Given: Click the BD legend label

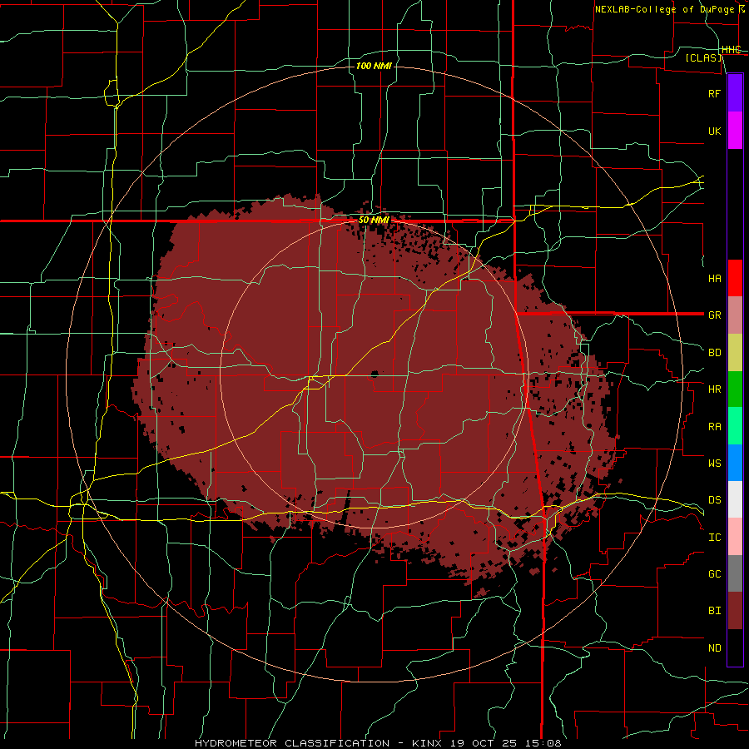Looking at the screenshot, I should click(x=714, y=353).
